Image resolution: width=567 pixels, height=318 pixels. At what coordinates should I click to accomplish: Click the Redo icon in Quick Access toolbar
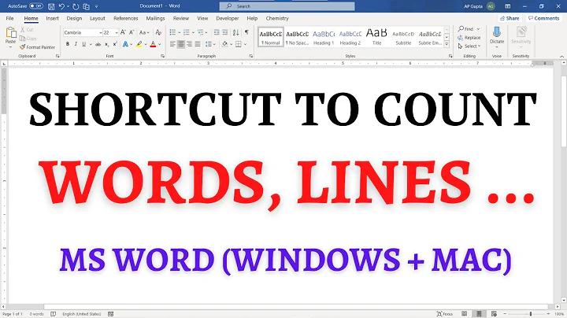point(76,6)
